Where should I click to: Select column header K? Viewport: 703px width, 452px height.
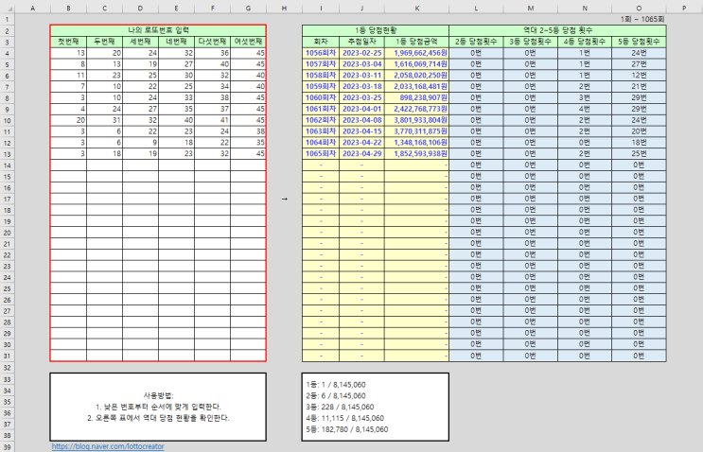416,9
